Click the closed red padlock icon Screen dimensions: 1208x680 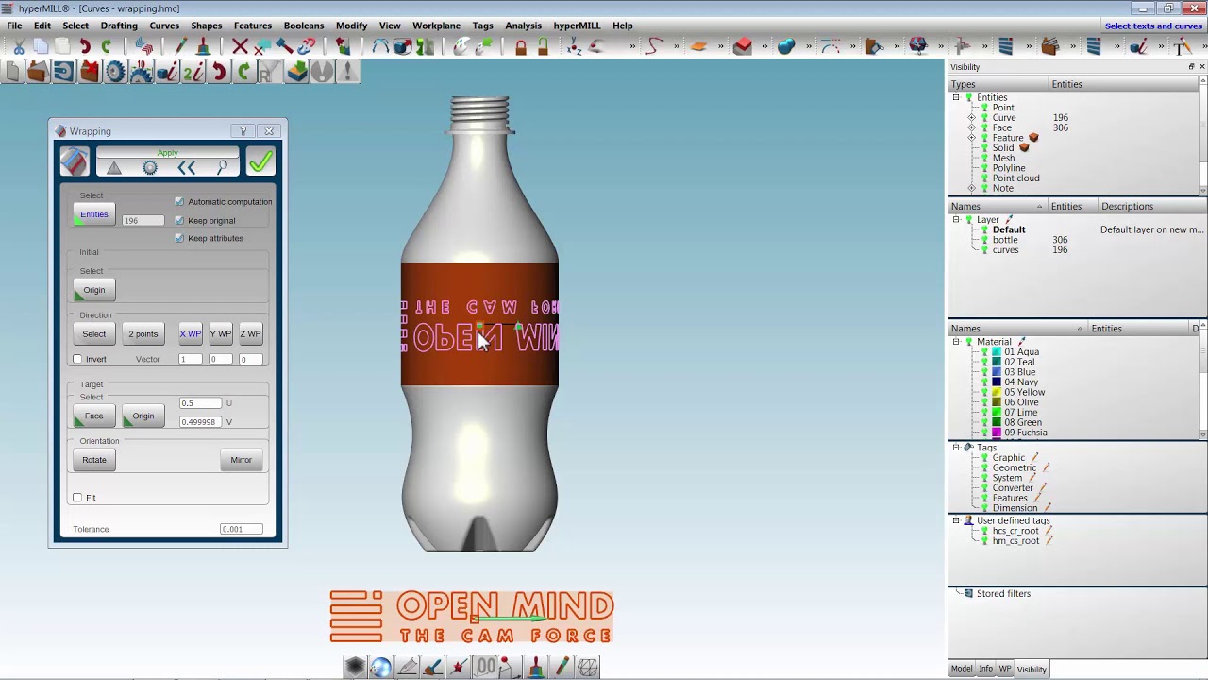(x=521, y=46)
